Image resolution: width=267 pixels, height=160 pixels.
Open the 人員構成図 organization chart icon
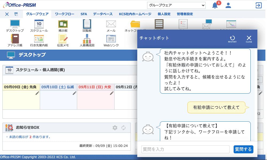tap(87, 39)
